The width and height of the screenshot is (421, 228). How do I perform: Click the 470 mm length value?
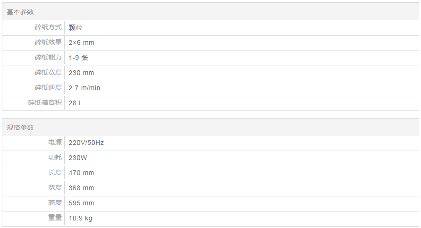click(81, 173)
